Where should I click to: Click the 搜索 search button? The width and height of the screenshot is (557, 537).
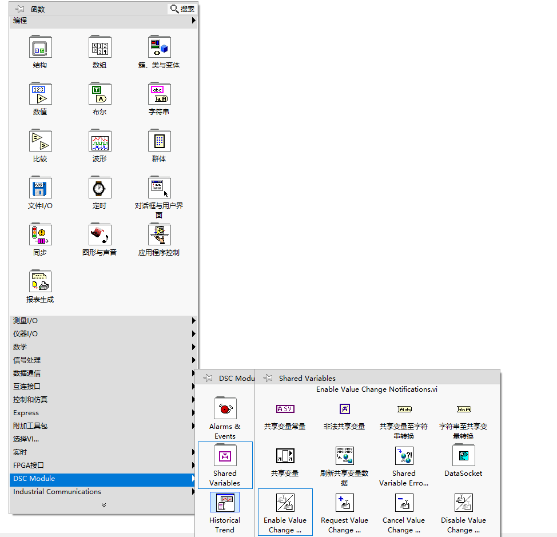click(x=182, y=9)
